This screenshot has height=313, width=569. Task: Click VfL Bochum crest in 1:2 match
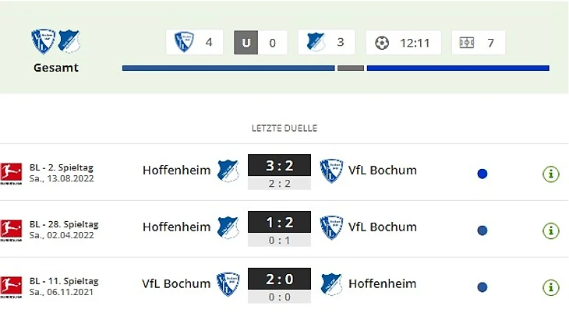pyautogui.click(x=331, y=227)
